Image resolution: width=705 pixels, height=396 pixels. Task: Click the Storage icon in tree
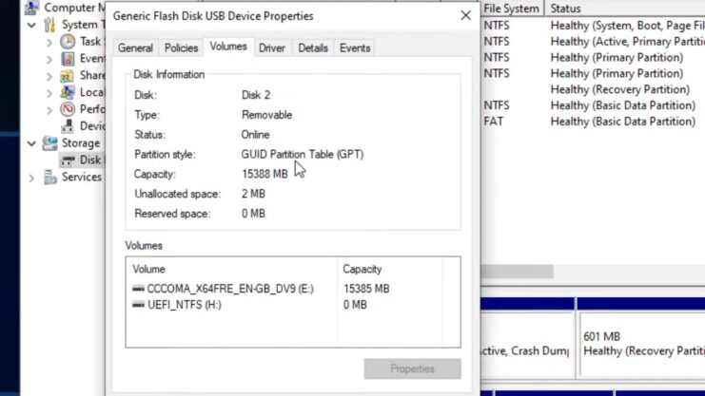[x=49, y=143]
